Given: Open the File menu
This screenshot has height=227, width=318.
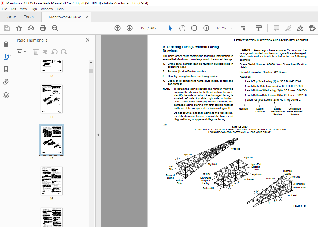Looking at the screenshot, I should click(4, 9).
